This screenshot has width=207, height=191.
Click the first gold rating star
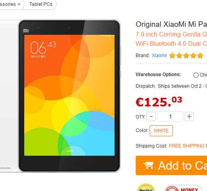(172, 56)
